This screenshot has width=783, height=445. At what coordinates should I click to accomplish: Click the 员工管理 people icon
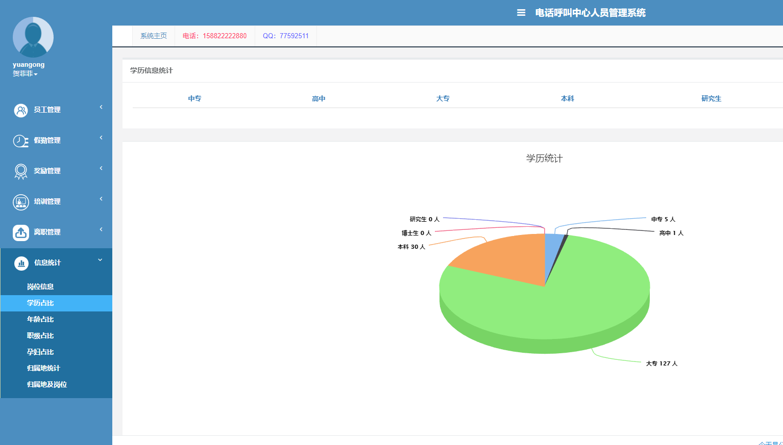pyautogui.click(x=21, y=110)
